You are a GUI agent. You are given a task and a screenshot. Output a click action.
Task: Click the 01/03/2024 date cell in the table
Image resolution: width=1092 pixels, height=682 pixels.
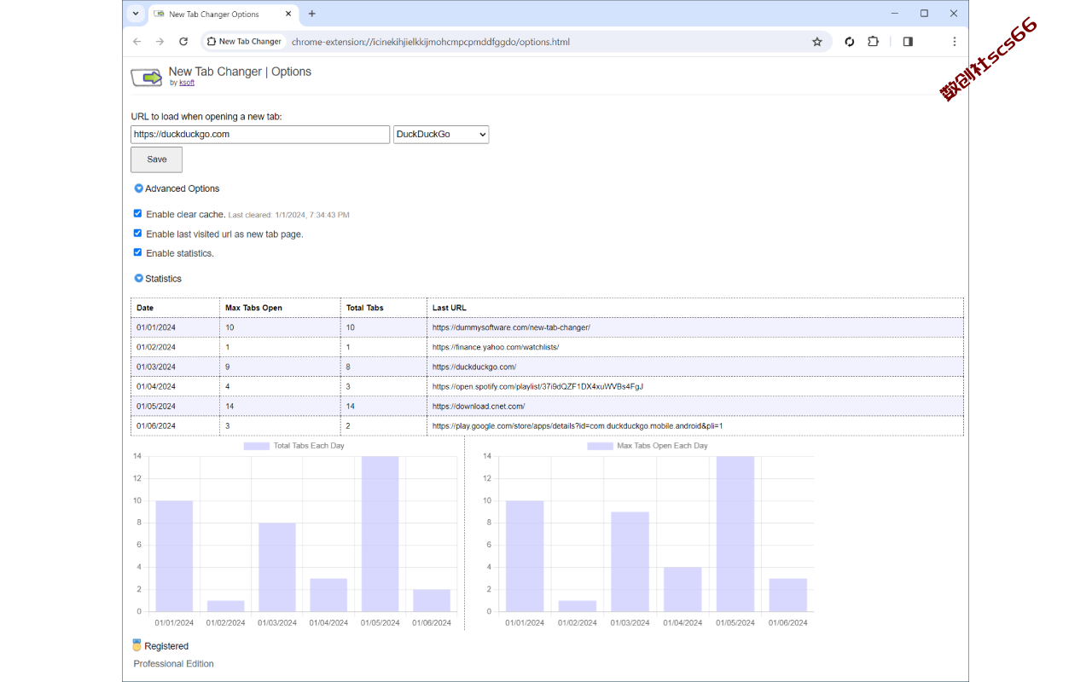point(175,367)
